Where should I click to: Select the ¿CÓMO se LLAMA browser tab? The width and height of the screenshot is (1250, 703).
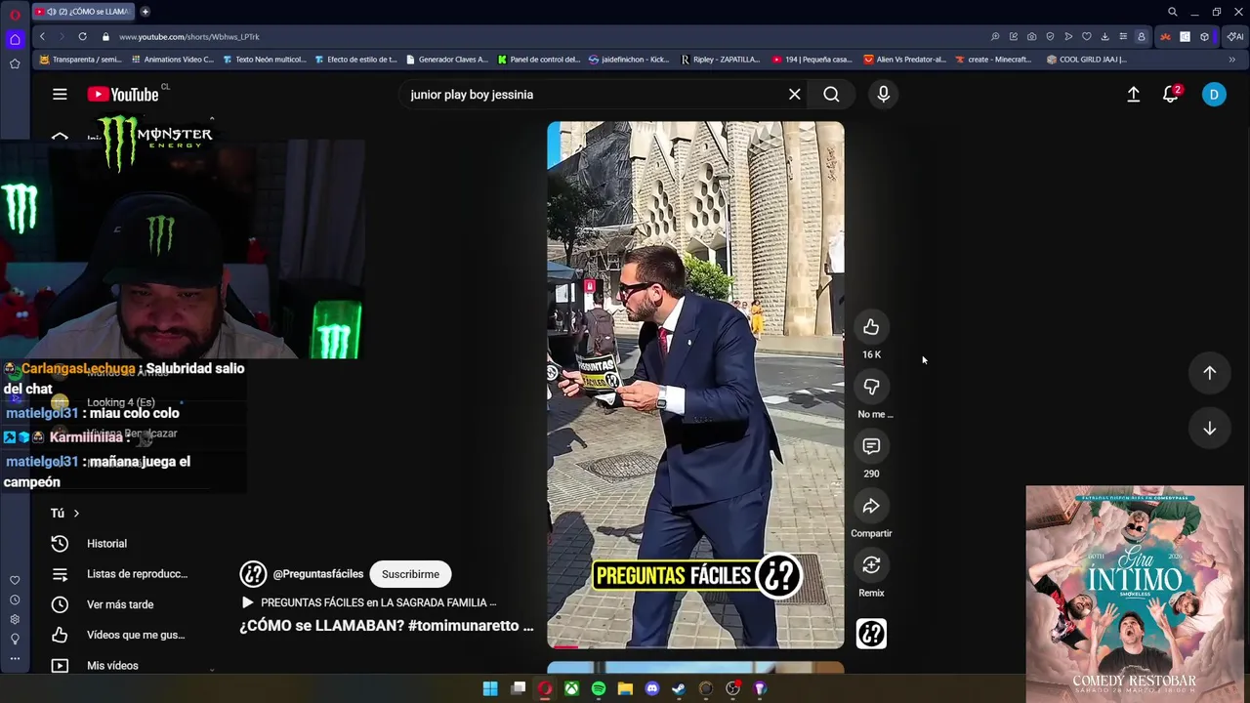click(83, 12)
